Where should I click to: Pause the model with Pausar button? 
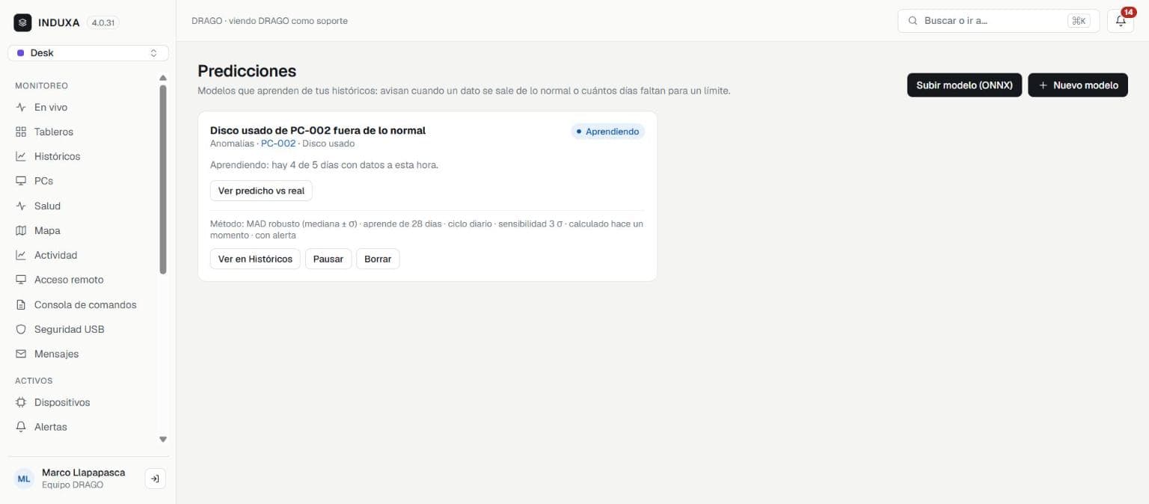[328, 259]
